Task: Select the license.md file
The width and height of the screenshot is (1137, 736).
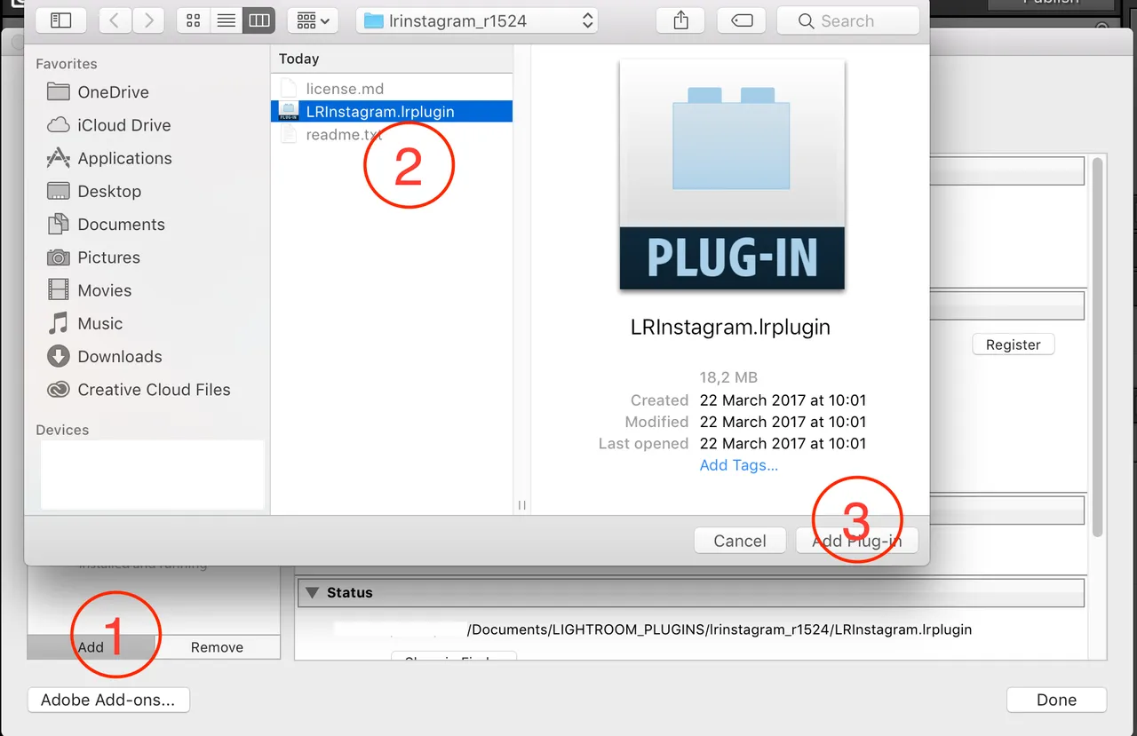Action: [392, 89]
